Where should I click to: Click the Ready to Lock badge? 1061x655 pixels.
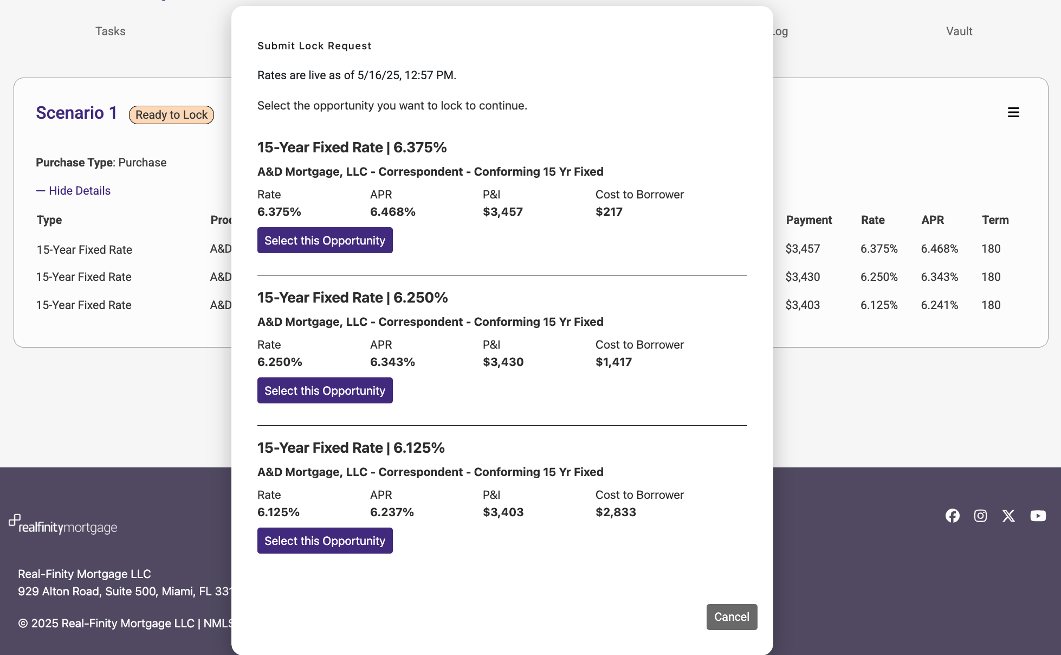pyautogui.click(x=171, y=115)
